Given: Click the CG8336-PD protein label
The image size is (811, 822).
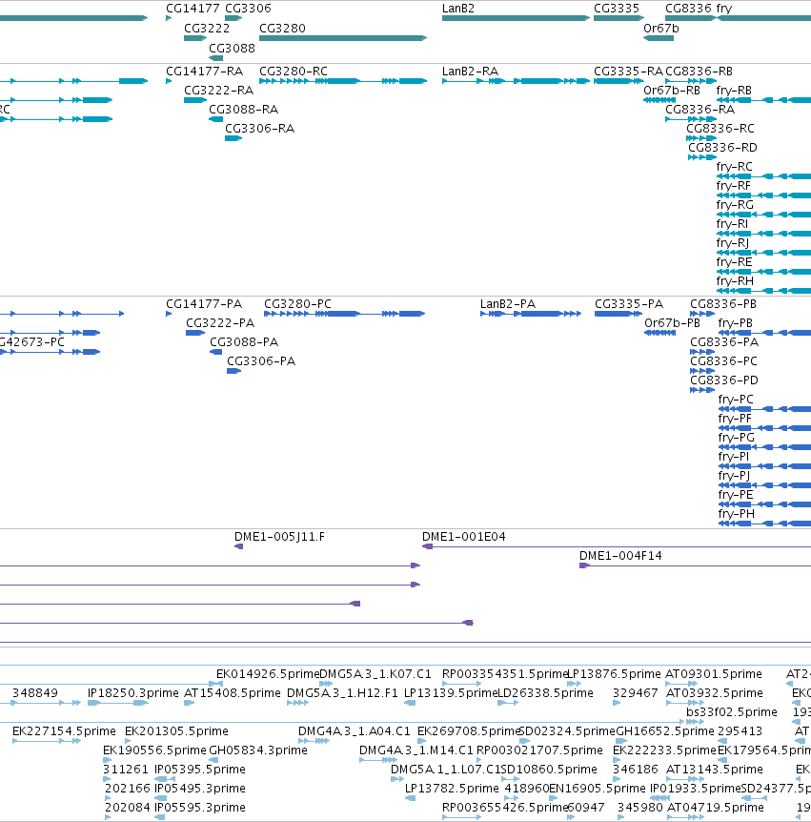Looking at the screenshot, I should coord(724,380).
